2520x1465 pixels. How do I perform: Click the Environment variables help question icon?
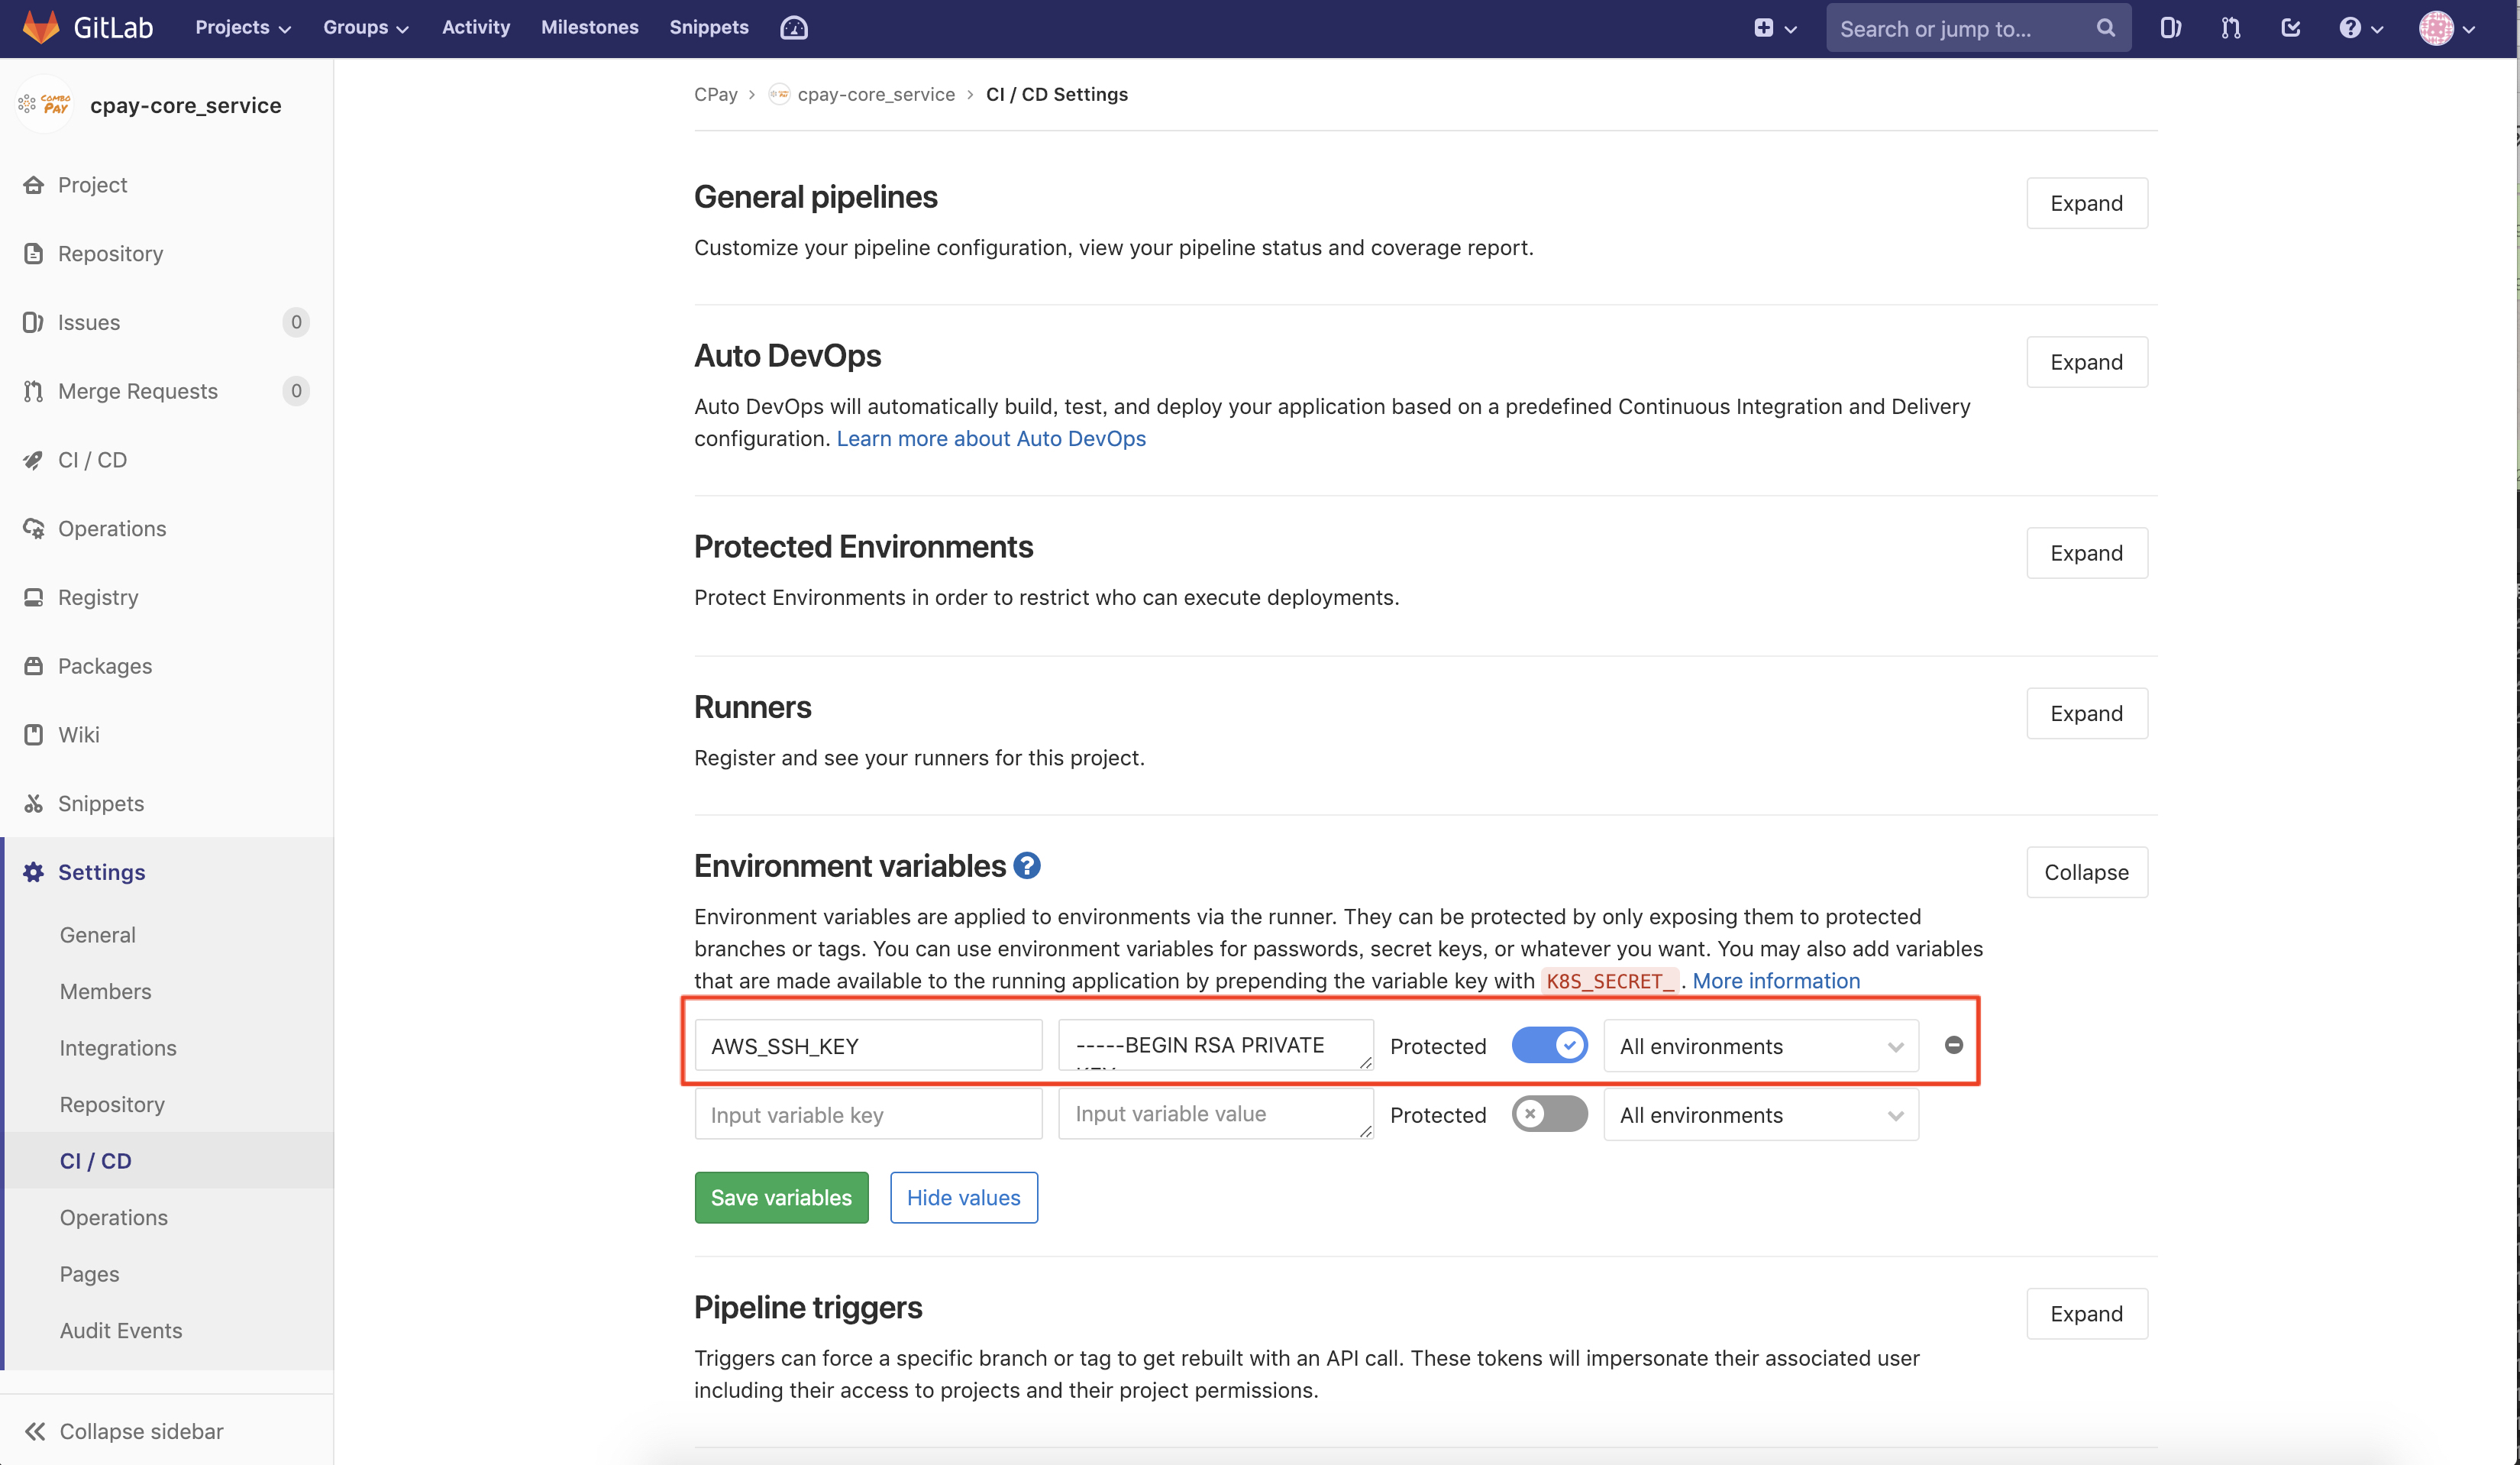(x=1027, y=865)
